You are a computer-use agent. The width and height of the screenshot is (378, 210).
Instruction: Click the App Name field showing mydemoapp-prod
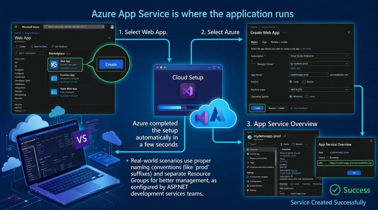[308, 75]
